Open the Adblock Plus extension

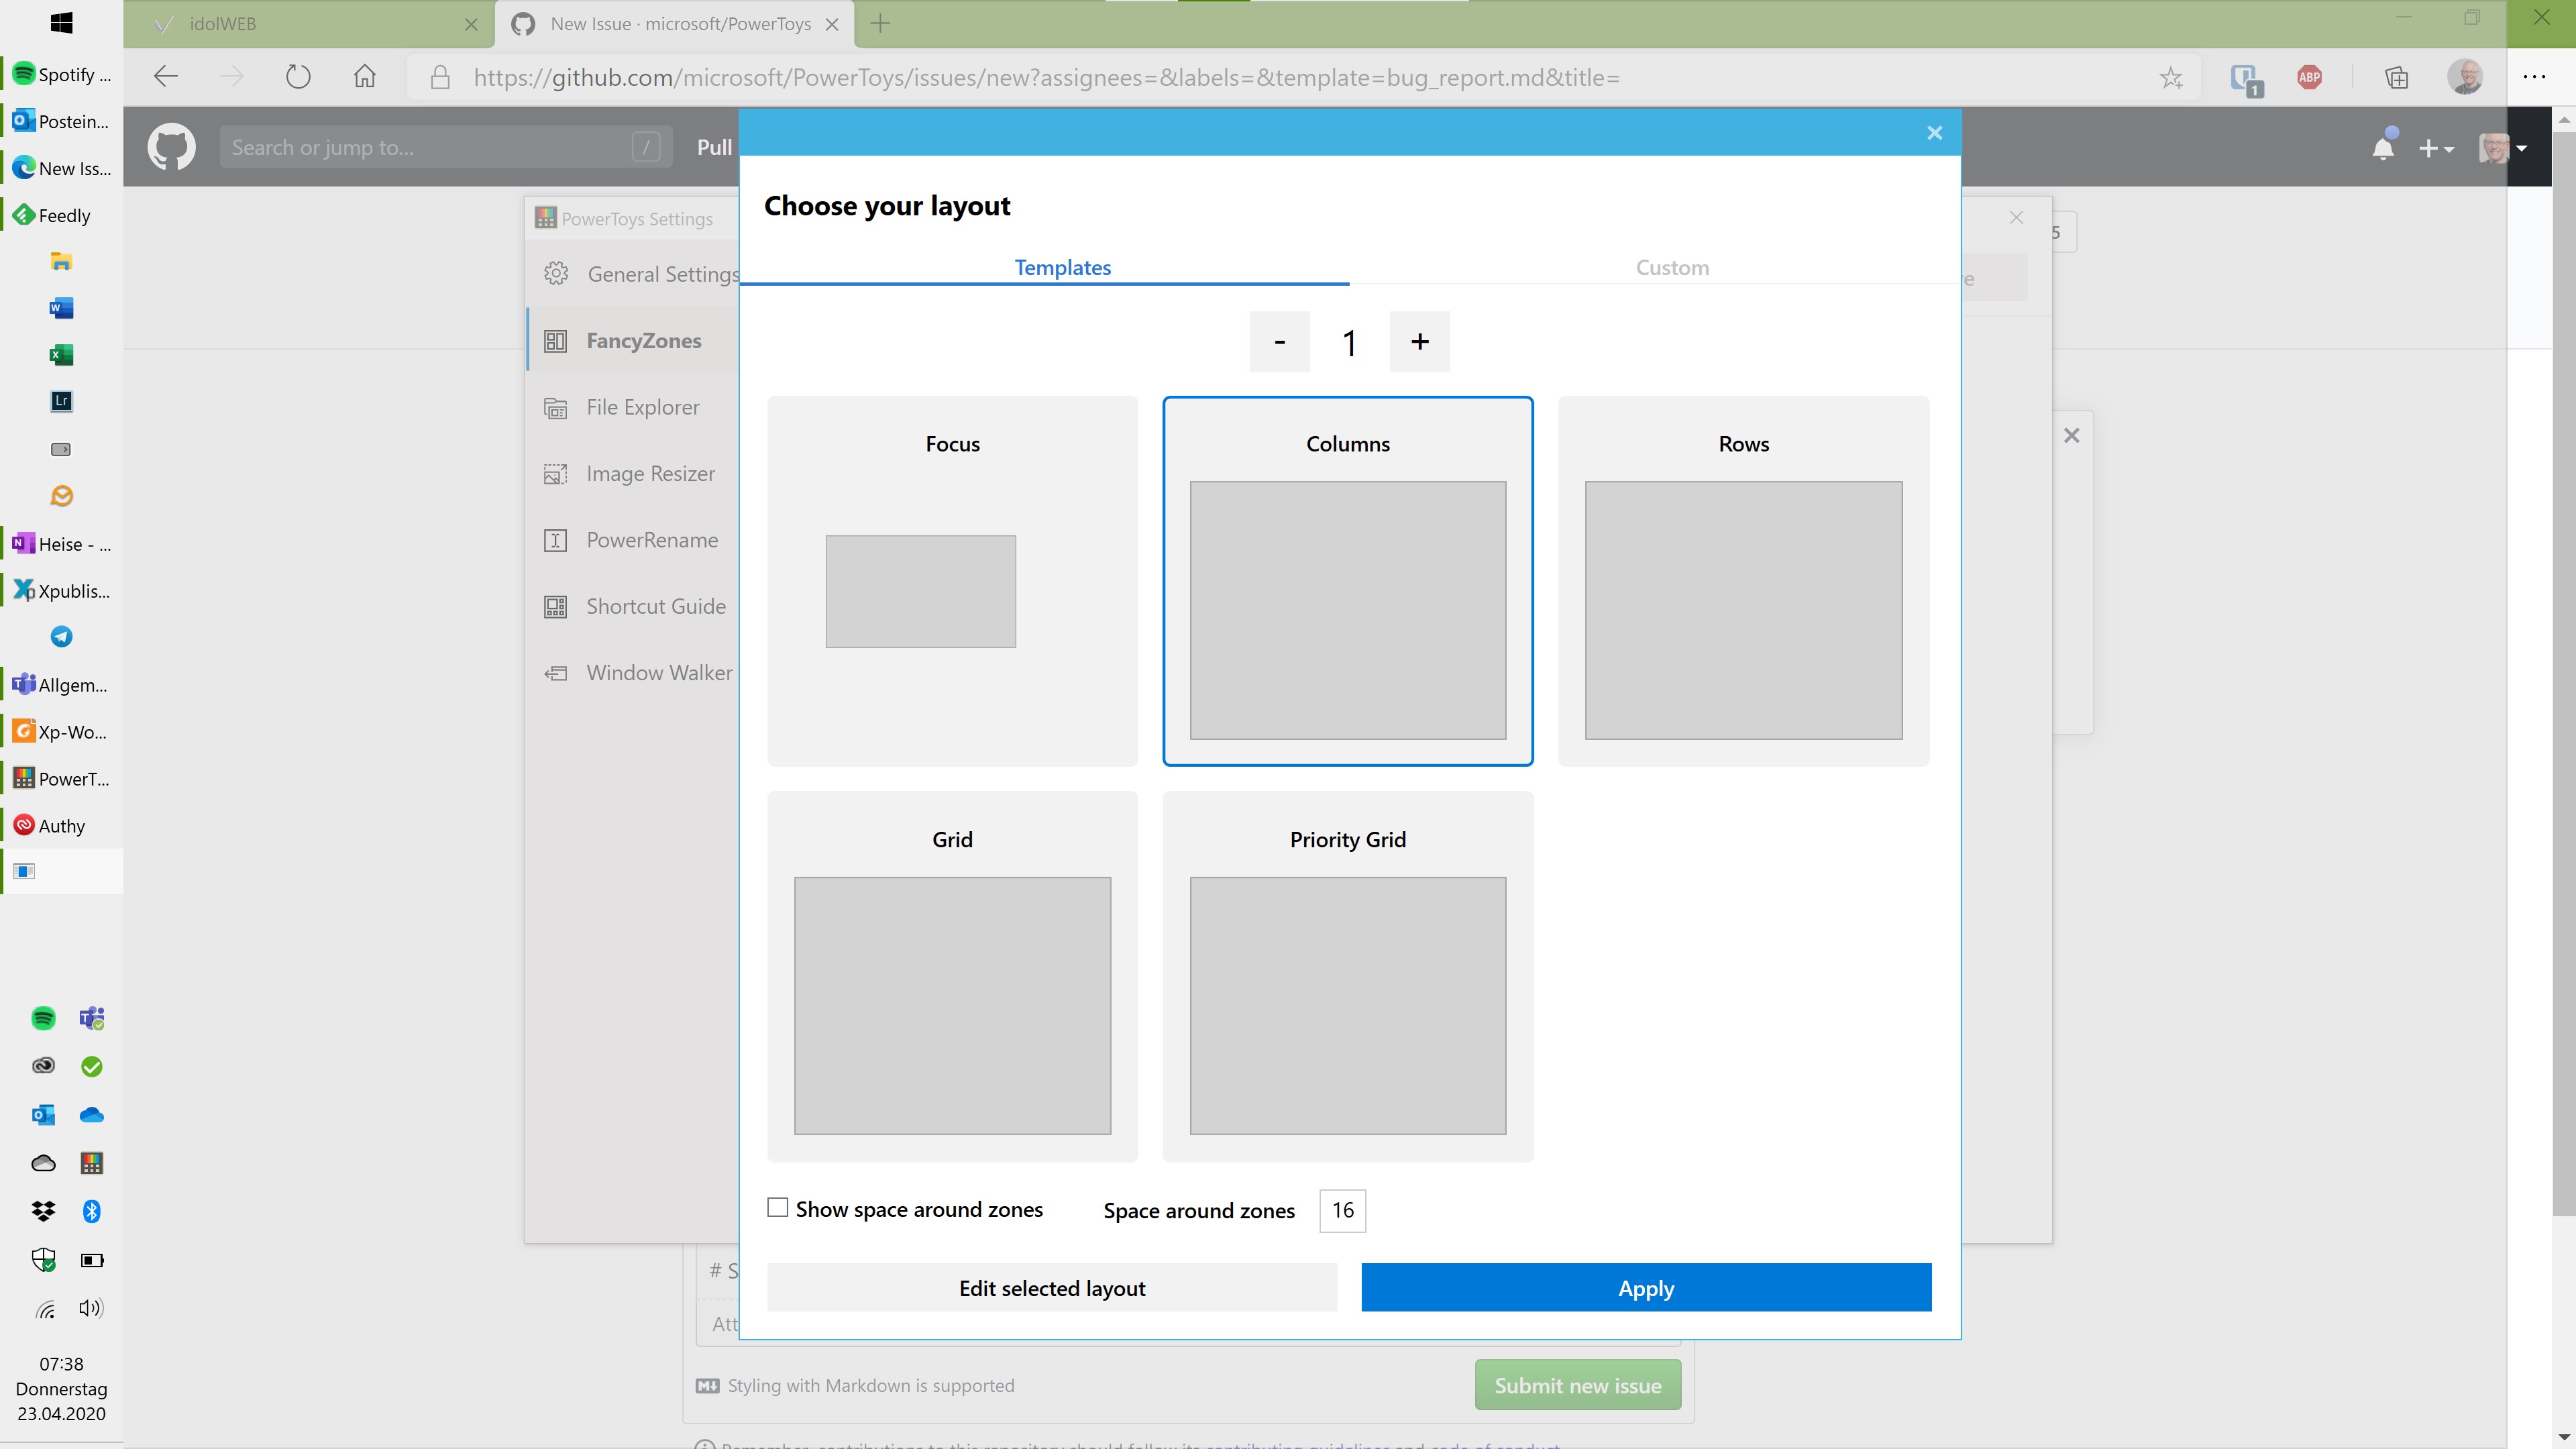click(x=2310, y=77)
